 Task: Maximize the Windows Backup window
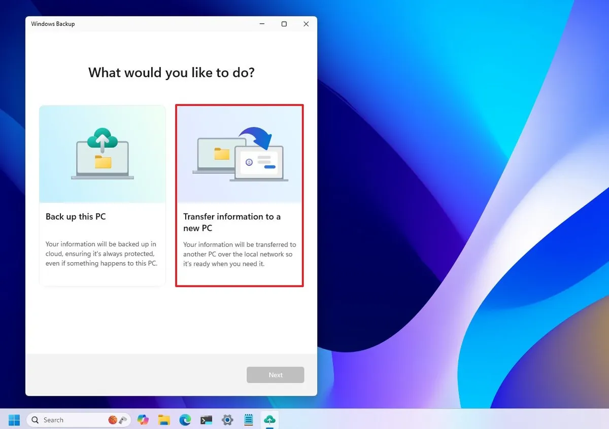click(284, 24)
